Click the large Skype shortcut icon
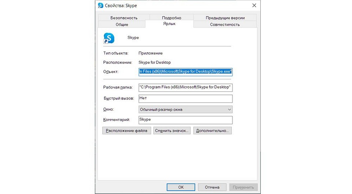 [x=109, y=38]
